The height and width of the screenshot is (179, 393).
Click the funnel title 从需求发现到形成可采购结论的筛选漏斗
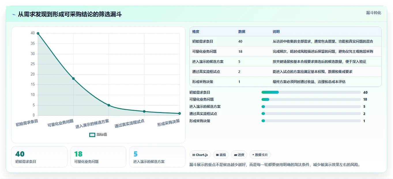(70, 14)
